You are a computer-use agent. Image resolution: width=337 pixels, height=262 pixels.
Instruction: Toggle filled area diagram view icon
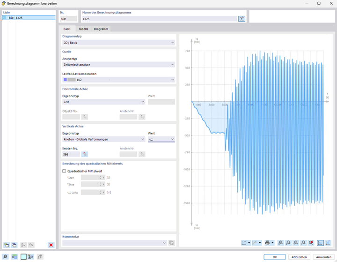click(320, 243)
